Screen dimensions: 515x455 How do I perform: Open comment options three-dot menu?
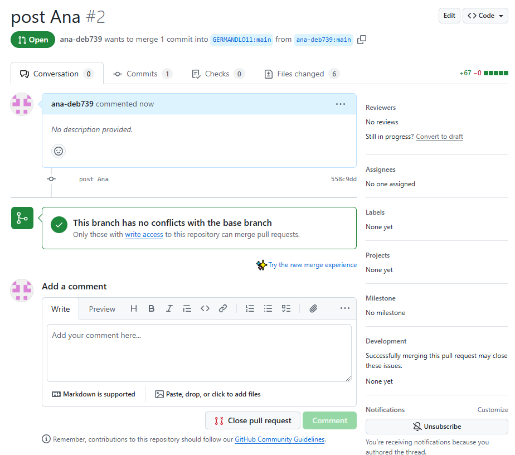pos(341,104)
